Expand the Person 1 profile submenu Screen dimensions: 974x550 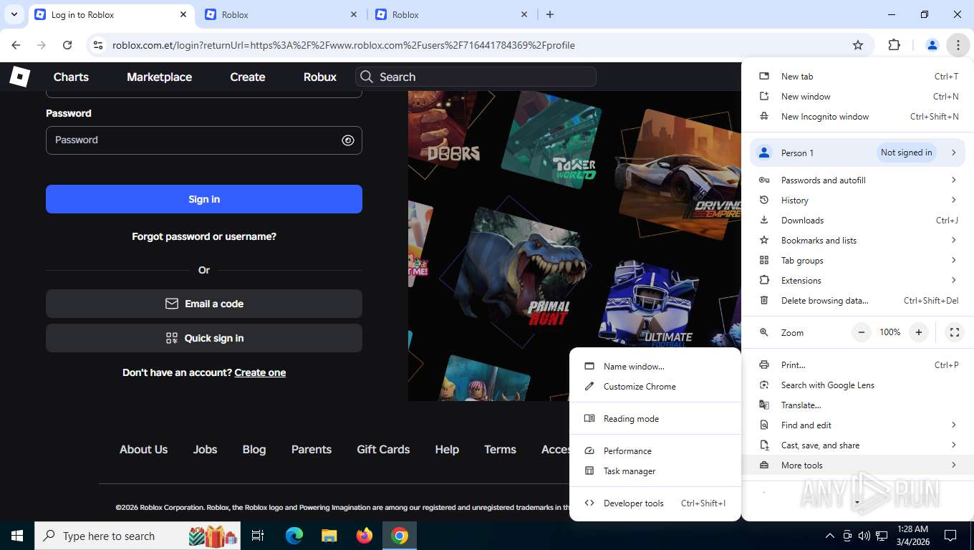(858, 153)
